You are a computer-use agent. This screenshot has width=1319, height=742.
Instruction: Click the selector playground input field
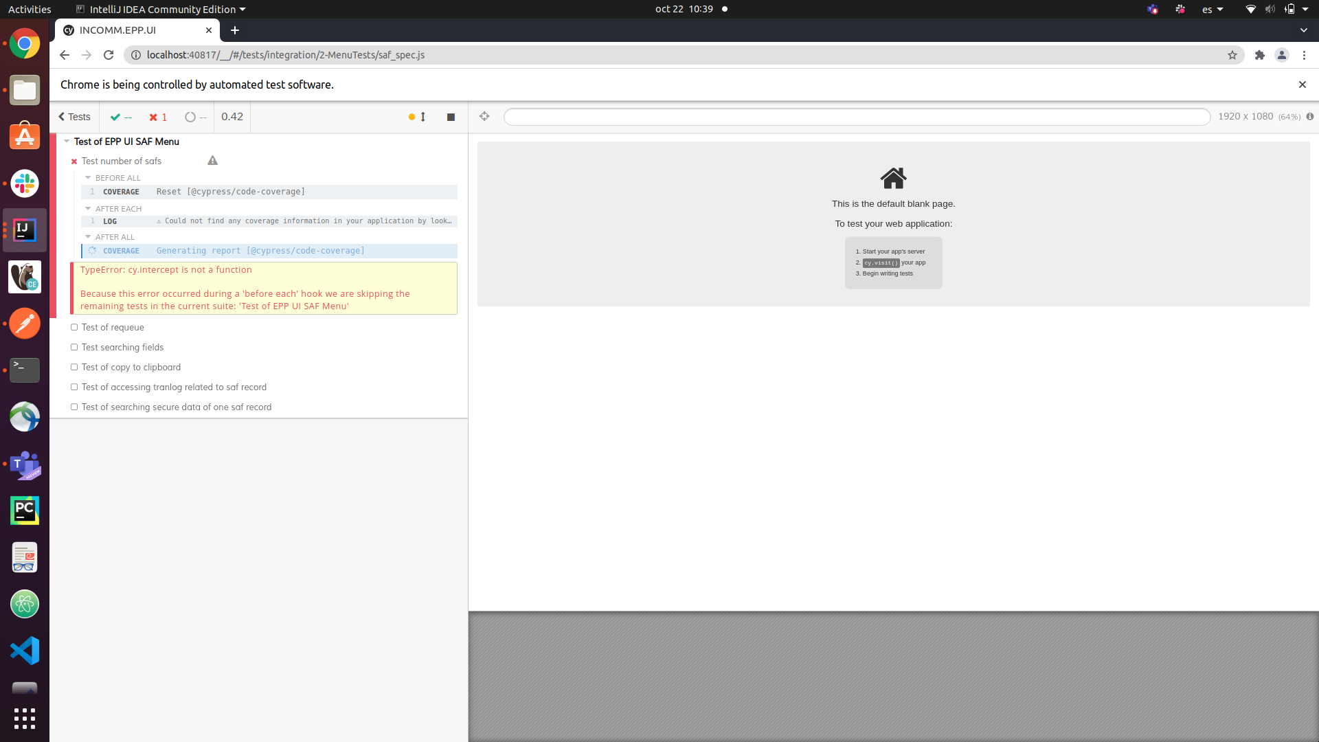(856, 117)
